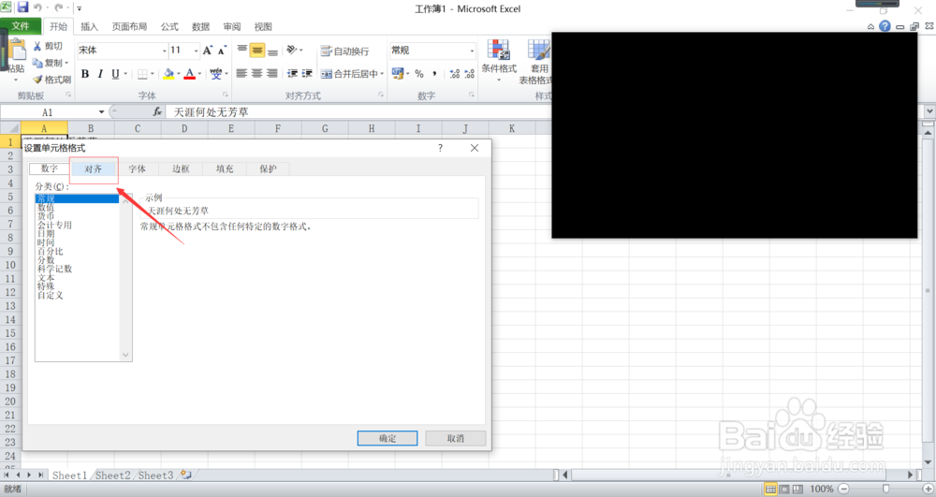Click the Paste (粘贴) clipboard icon
The height and width of the screenshot is (497, 936).
16,51
